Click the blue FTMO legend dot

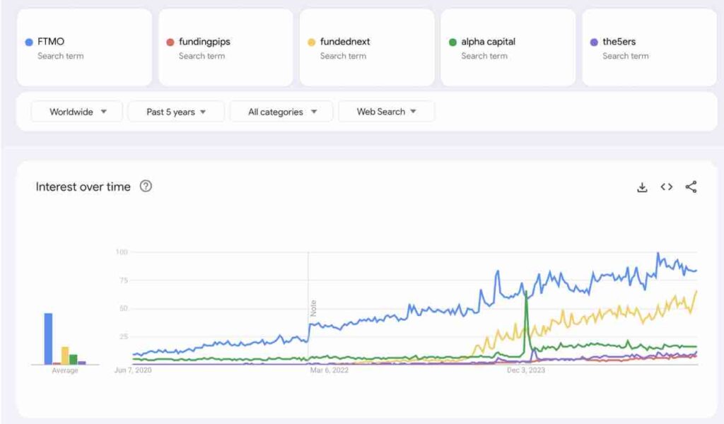coord(28,41)
